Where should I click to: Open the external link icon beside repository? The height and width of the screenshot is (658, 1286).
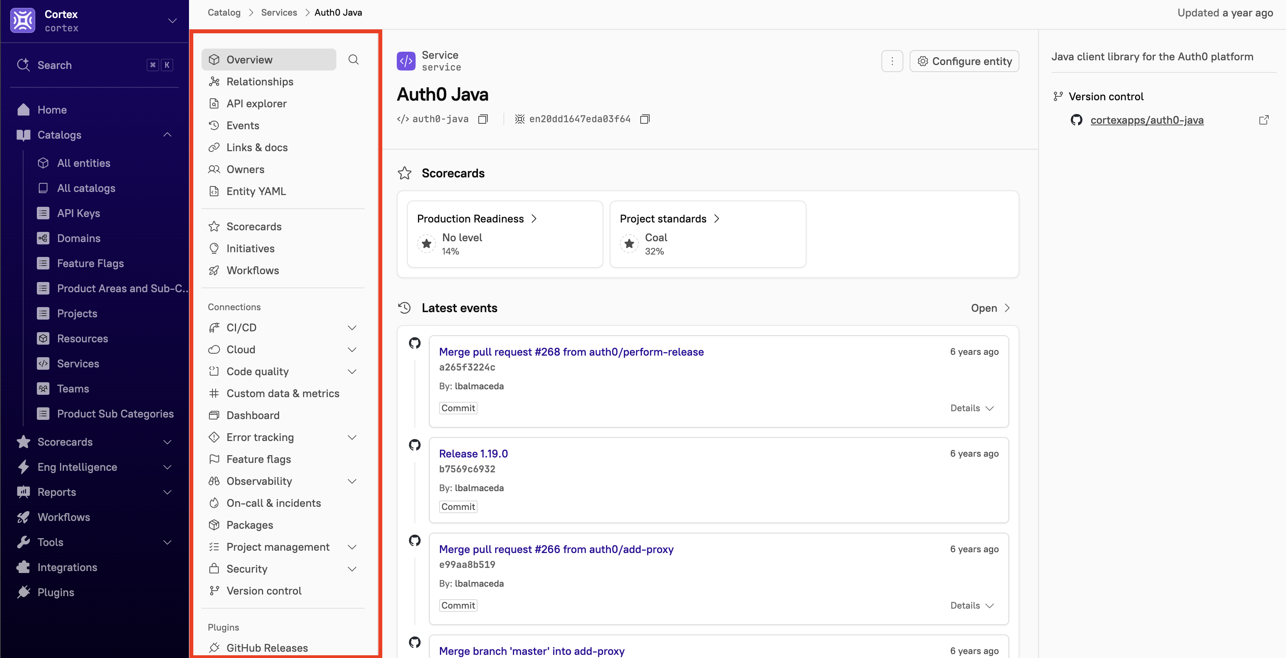tap(1264, 120)
